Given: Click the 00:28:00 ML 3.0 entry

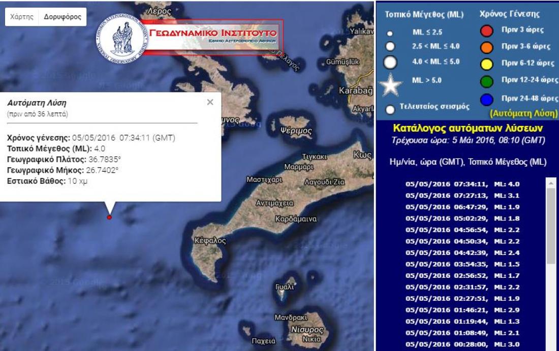Looking at the screenshot, I should pos(462,344).
